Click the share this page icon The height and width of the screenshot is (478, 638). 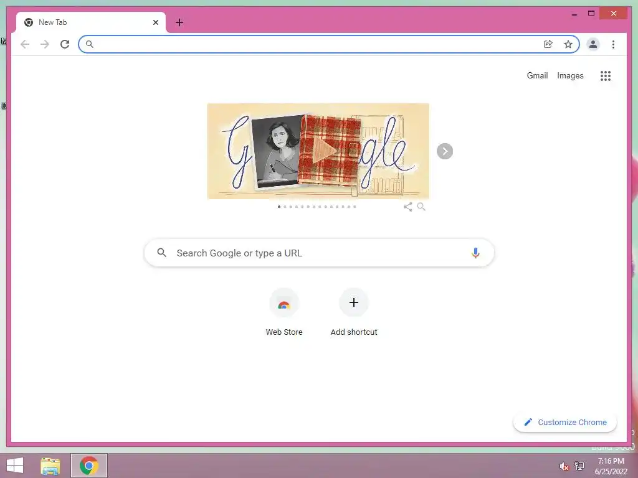[x=548, y=44]
